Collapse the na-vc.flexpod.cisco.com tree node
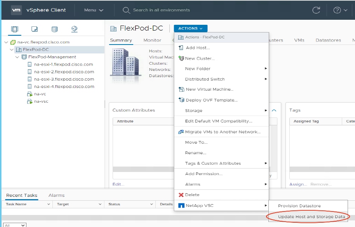355x227 pixels. click(x=6, y=42)
